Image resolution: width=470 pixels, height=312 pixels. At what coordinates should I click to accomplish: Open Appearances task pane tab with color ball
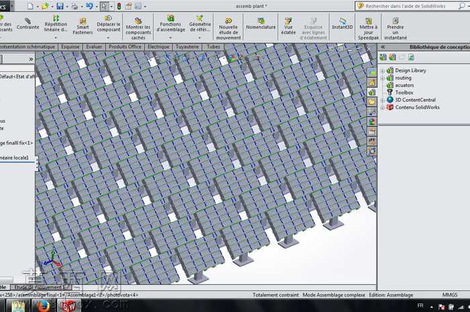tap(372, 121)
